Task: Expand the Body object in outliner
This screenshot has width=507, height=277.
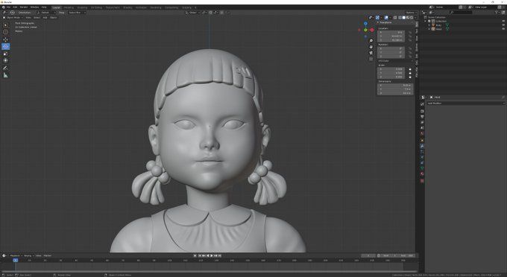Action: coord(429,25)
